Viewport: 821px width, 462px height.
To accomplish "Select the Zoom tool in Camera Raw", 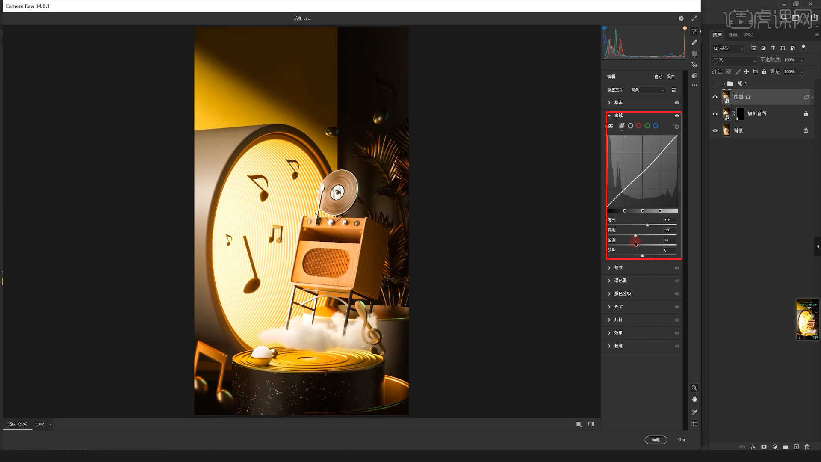I will [694, 388].
